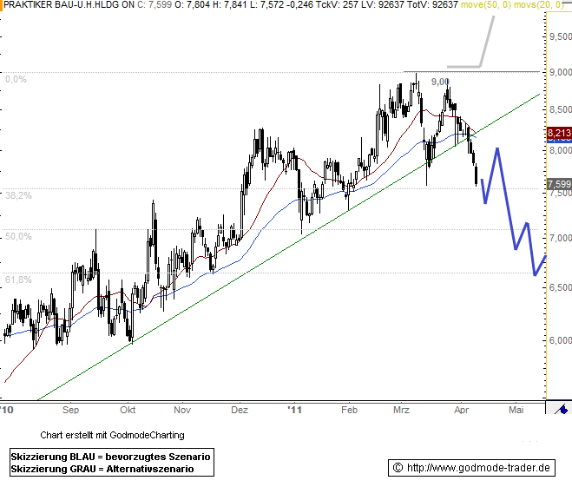Click the 9,500 price axis label
Image resolution: width=572 pixels, height=487 pixels.
[x=561, y=36]
